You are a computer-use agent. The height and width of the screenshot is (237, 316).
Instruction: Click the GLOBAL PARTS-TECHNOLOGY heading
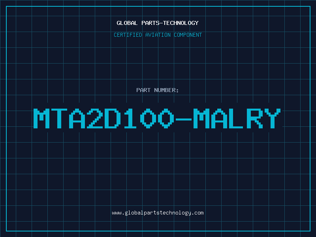point(158,23)
